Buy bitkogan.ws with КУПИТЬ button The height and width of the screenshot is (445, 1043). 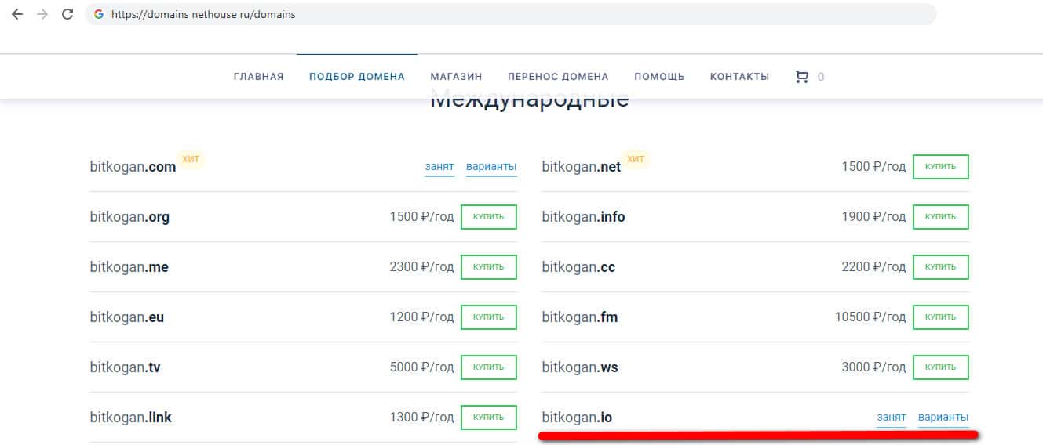pyautogui.click(x=941, y=367)
